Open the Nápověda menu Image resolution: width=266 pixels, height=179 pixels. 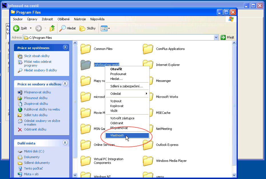(x=97, y=19)
